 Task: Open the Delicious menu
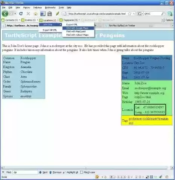(37, 7)
